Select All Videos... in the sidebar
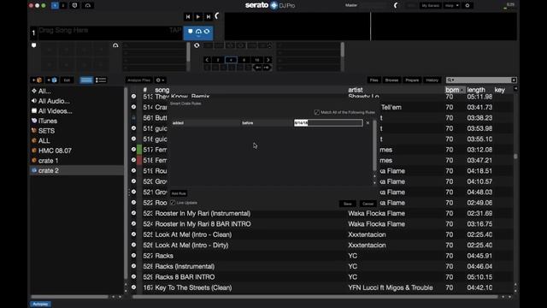 click(x=55, y=111)
